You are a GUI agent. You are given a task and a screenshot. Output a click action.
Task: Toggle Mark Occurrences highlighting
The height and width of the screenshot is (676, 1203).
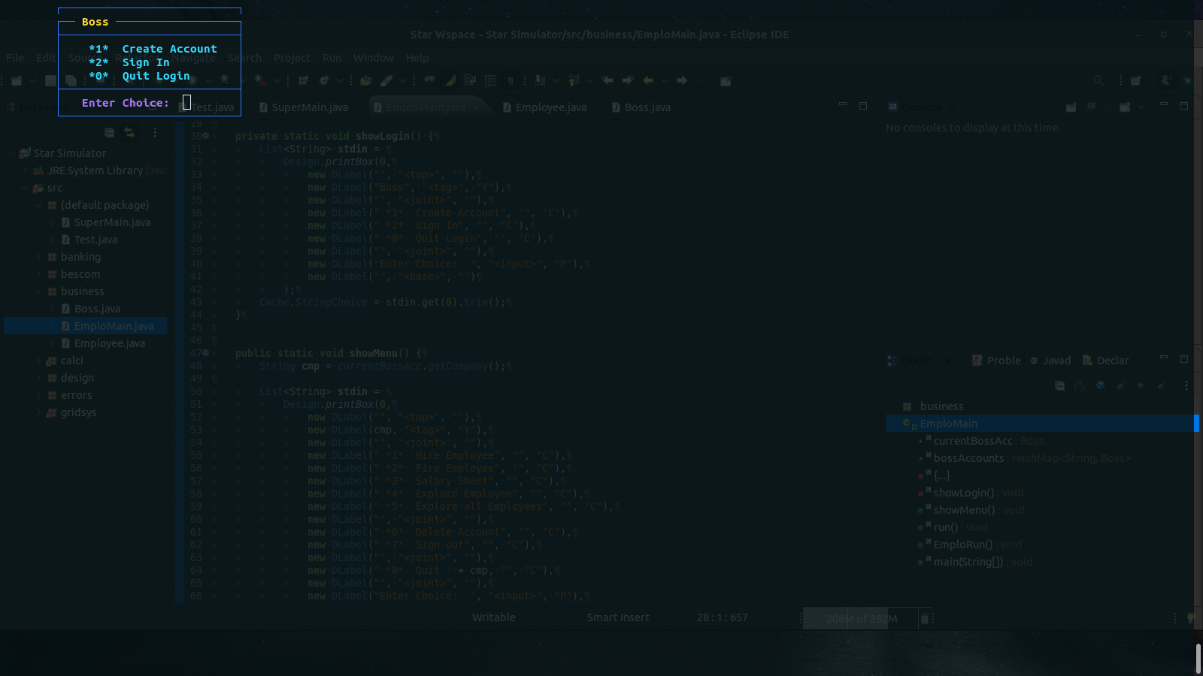pyautogui.click(x=449, y=80)
